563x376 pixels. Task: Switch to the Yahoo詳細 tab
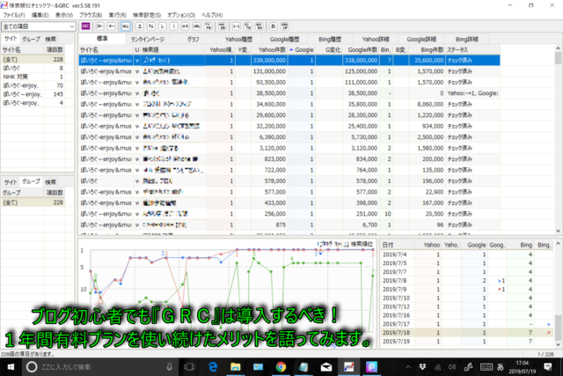(376, 39)
